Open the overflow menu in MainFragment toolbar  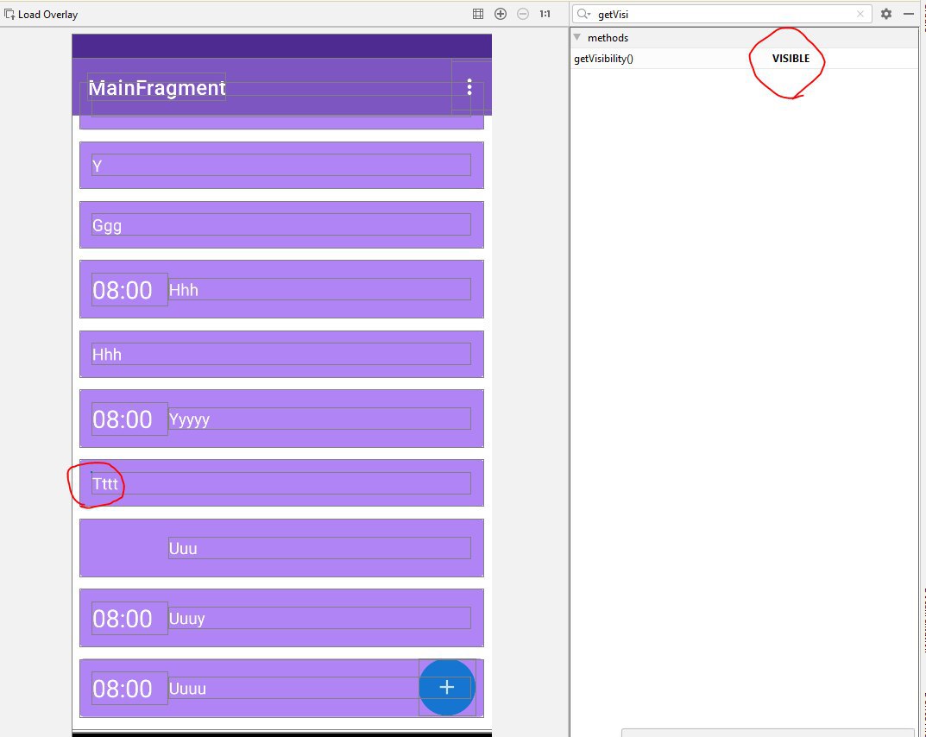(x=469, y=87)
